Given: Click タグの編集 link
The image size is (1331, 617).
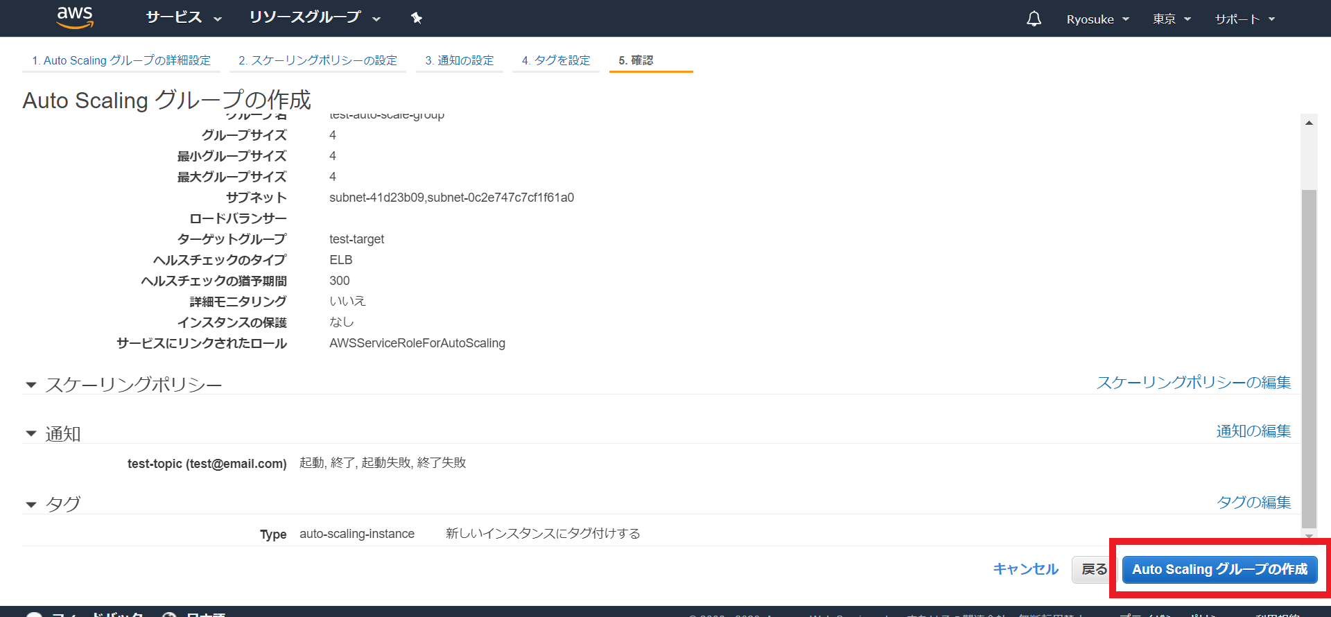Looking at the screenshot, I should (x=1253, y=503).
